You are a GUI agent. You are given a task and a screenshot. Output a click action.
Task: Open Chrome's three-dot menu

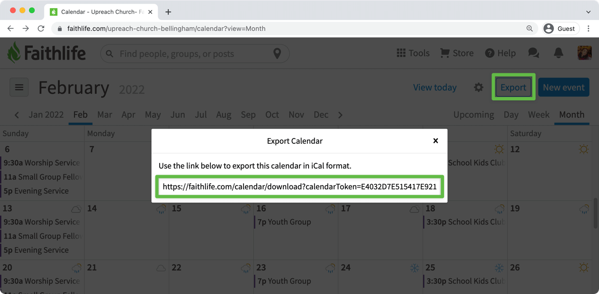click(589, 28)
